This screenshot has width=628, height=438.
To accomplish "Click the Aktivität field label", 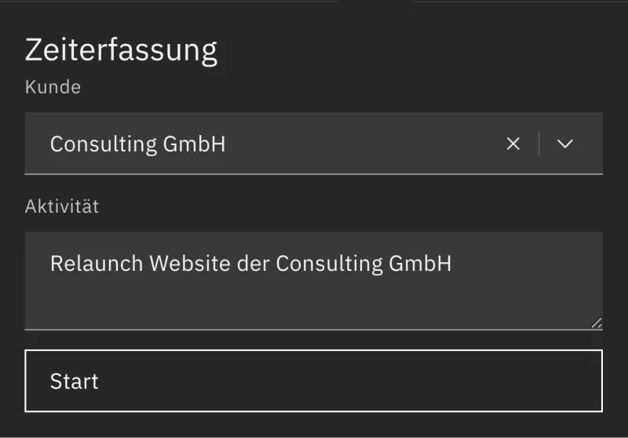I will click(62, 206).
